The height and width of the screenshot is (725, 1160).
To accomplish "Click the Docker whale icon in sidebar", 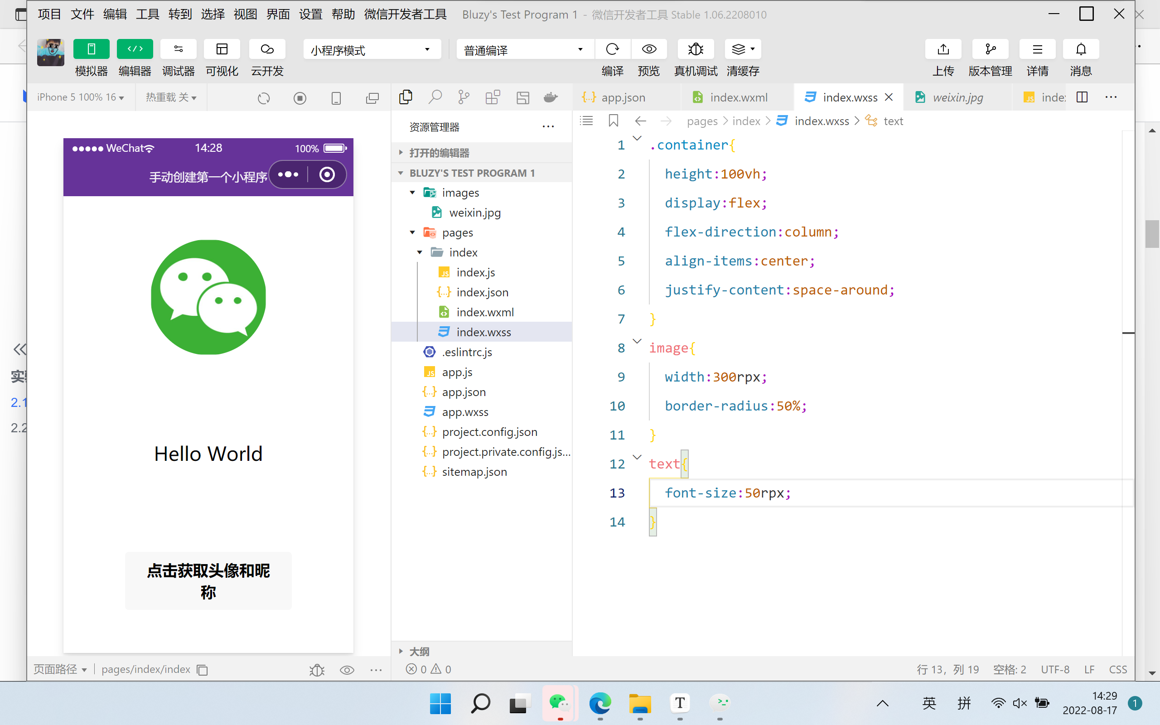I will 551,97.
